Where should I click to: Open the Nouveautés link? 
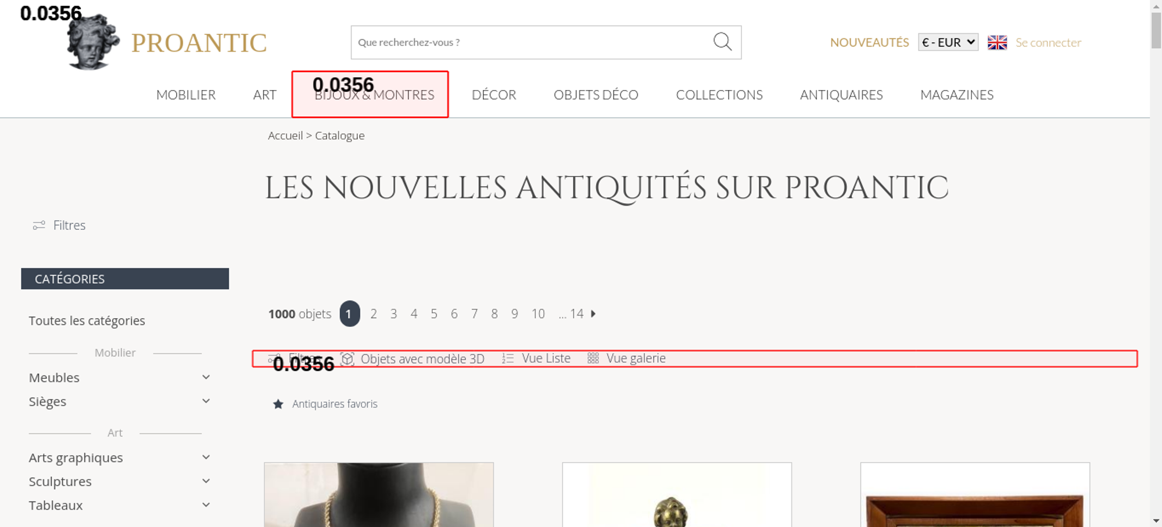pos(869,42)
